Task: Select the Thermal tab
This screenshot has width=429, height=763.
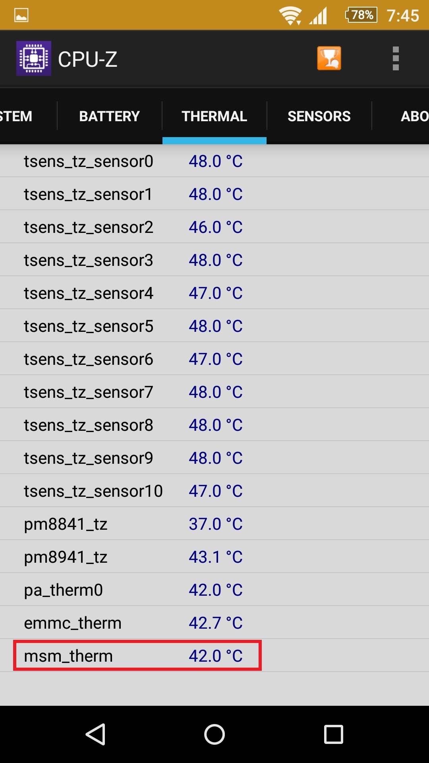Action: 214,116
